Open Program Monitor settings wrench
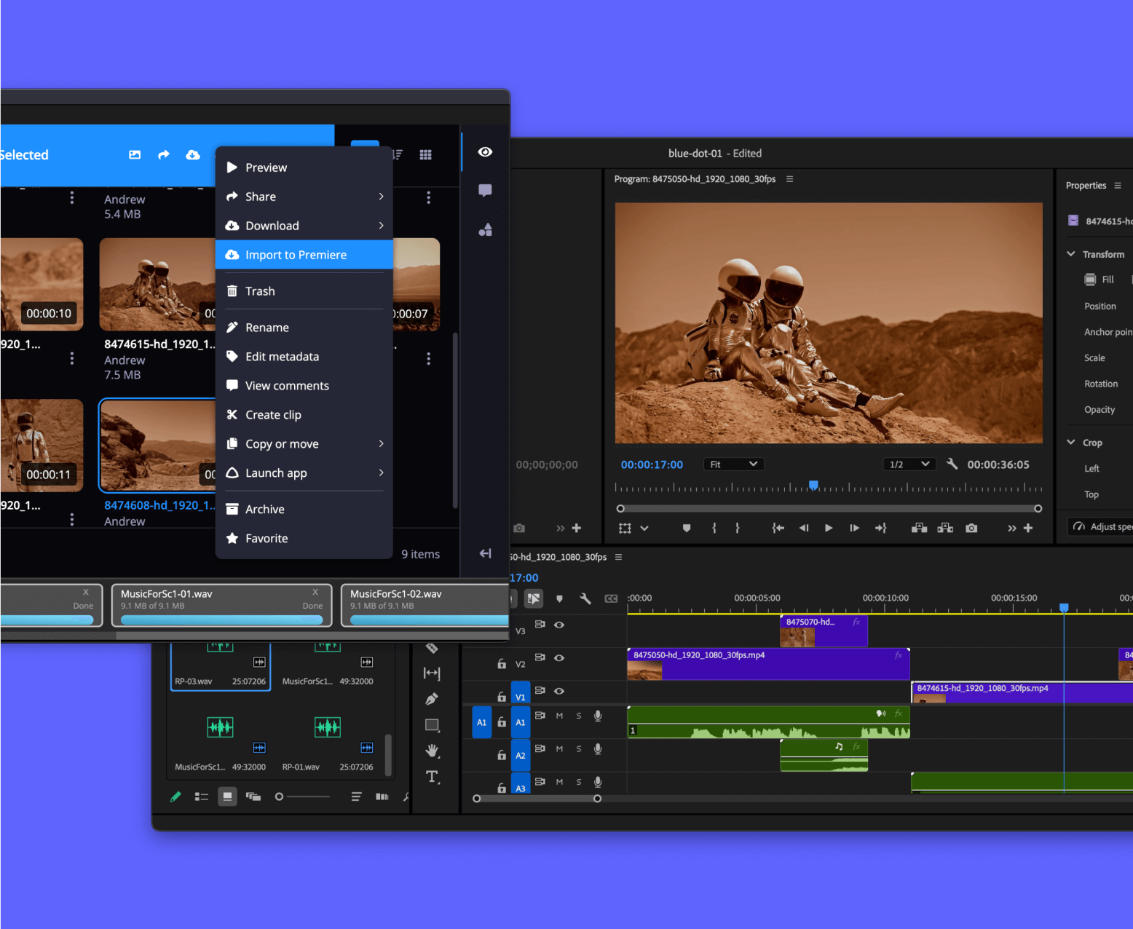The image size is (1133, 929). 952,464
